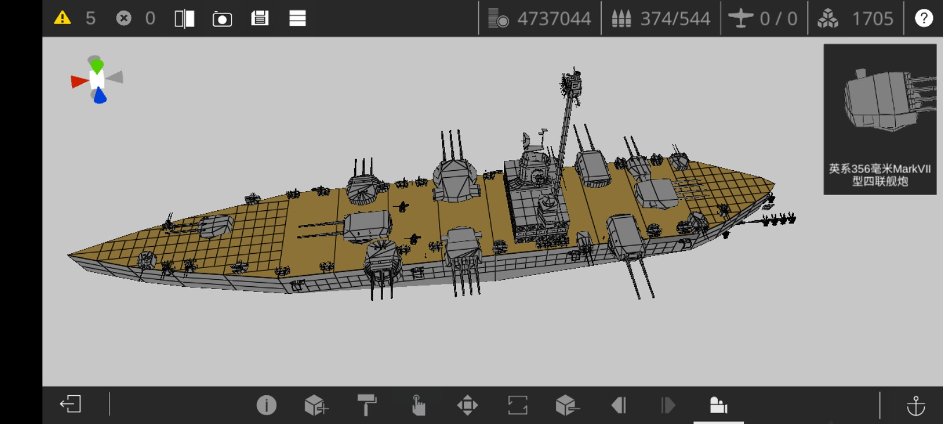Click the orientation axis gizmo
The height and width of the screenshot is (424, 943).
tap(97, 79)
